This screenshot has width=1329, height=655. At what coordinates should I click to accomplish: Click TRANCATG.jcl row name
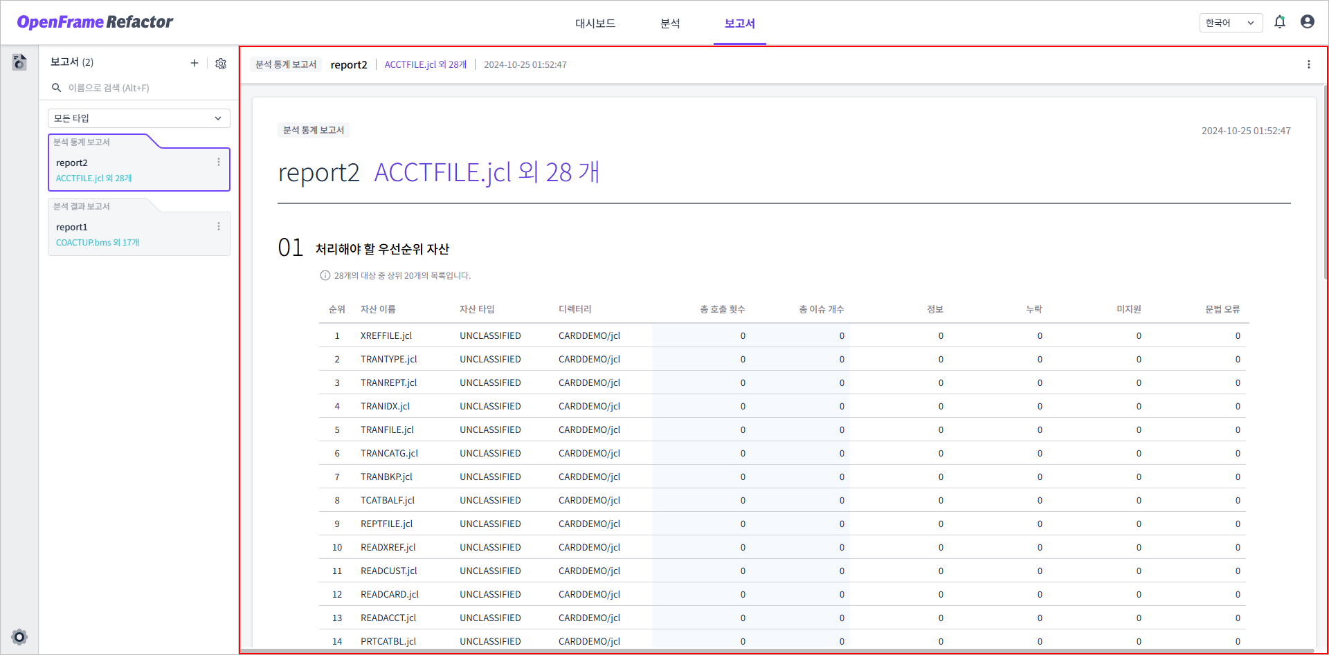(x=390, y=453)
